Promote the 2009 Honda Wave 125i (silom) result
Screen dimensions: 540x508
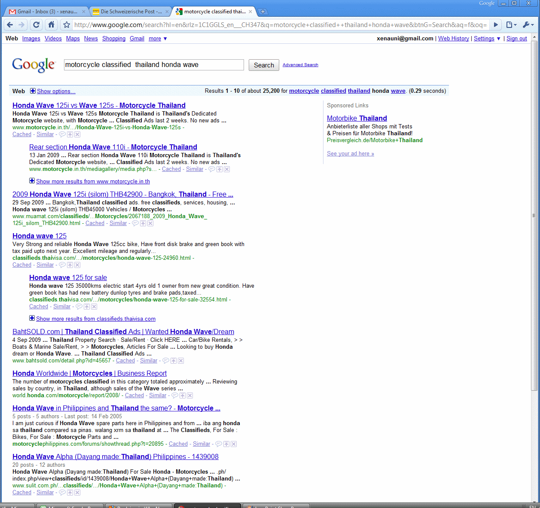pos(143,223)
